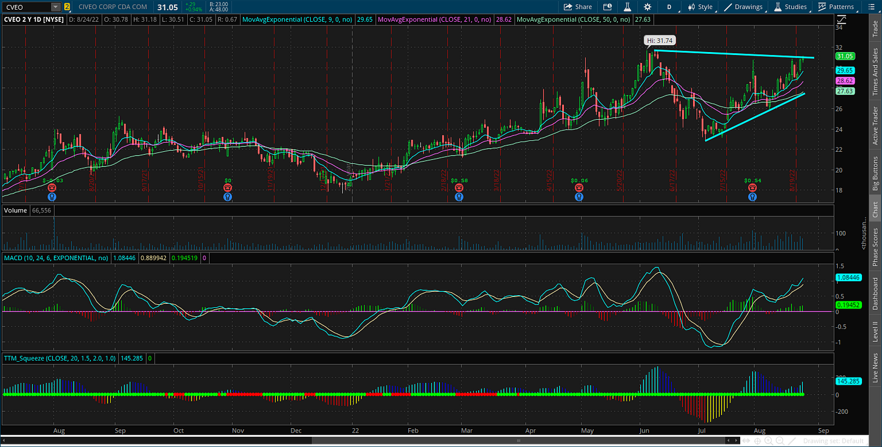This screenshot has width=882, height=447.
Task: Click the blue lightbulb icon below $0
Action: tap(228, 197)
